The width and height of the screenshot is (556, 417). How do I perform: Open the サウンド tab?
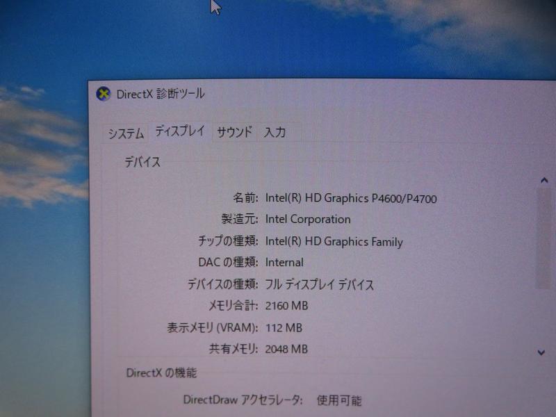(x=235, y=132)
